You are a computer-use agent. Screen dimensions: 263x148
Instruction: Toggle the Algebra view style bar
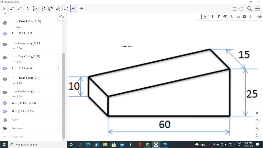pyautogui.click(x=61, y=16)
